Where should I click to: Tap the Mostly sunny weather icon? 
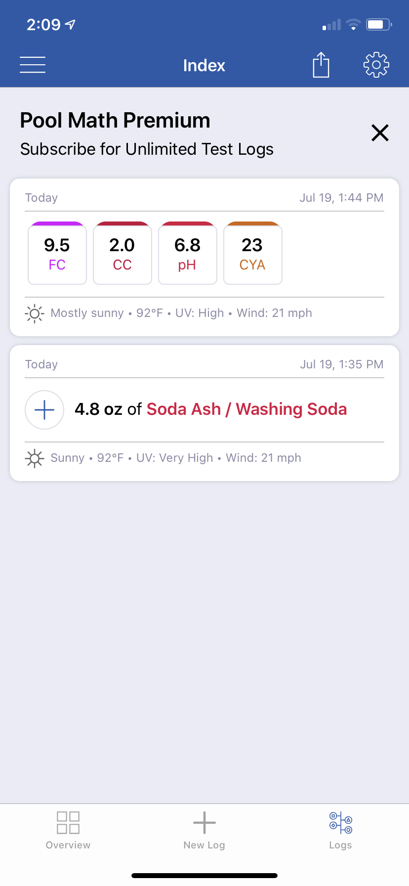35,313
